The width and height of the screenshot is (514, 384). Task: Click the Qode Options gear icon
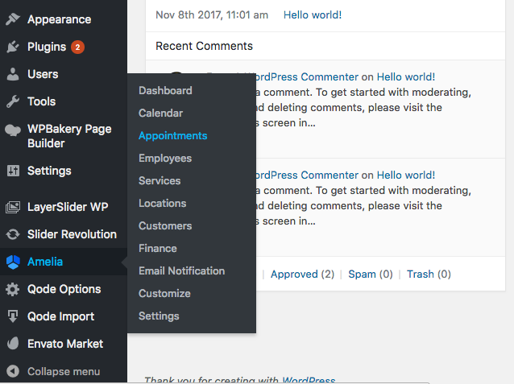tap(13, 289)
